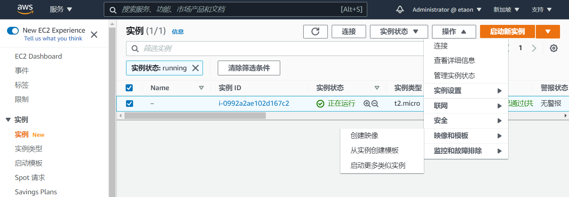The width and height of the screenshot is (569, 197).
Task: Sort by the Name column arrow
Action: tap(201, 88)
